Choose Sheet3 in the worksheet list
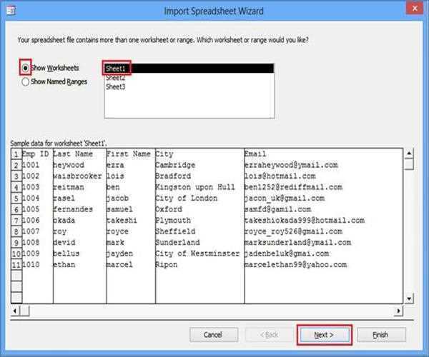Image resolution: width=429 pixels, height=357 pixels. (x=116, y=87)
